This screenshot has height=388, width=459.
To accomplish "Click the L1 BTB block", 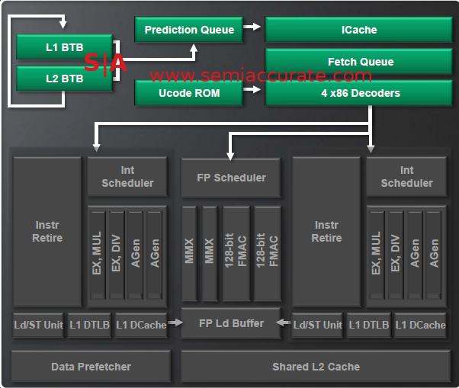I will (x=64, y=47).
